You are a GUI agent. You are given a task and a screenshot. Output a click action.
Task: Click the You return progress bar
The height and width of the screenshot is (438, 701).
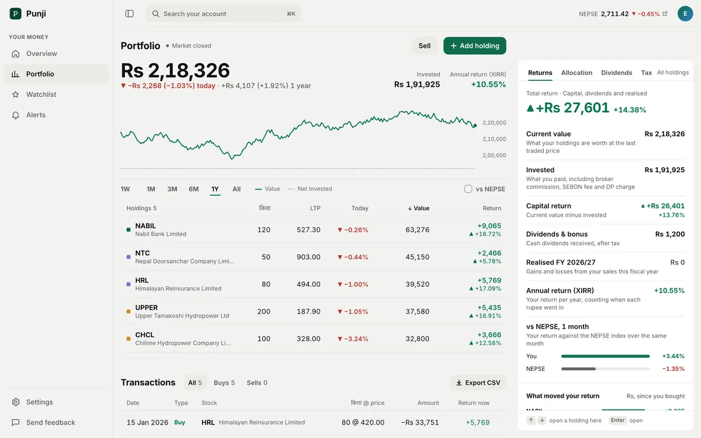pyautogui.click(x=605, y=356)
